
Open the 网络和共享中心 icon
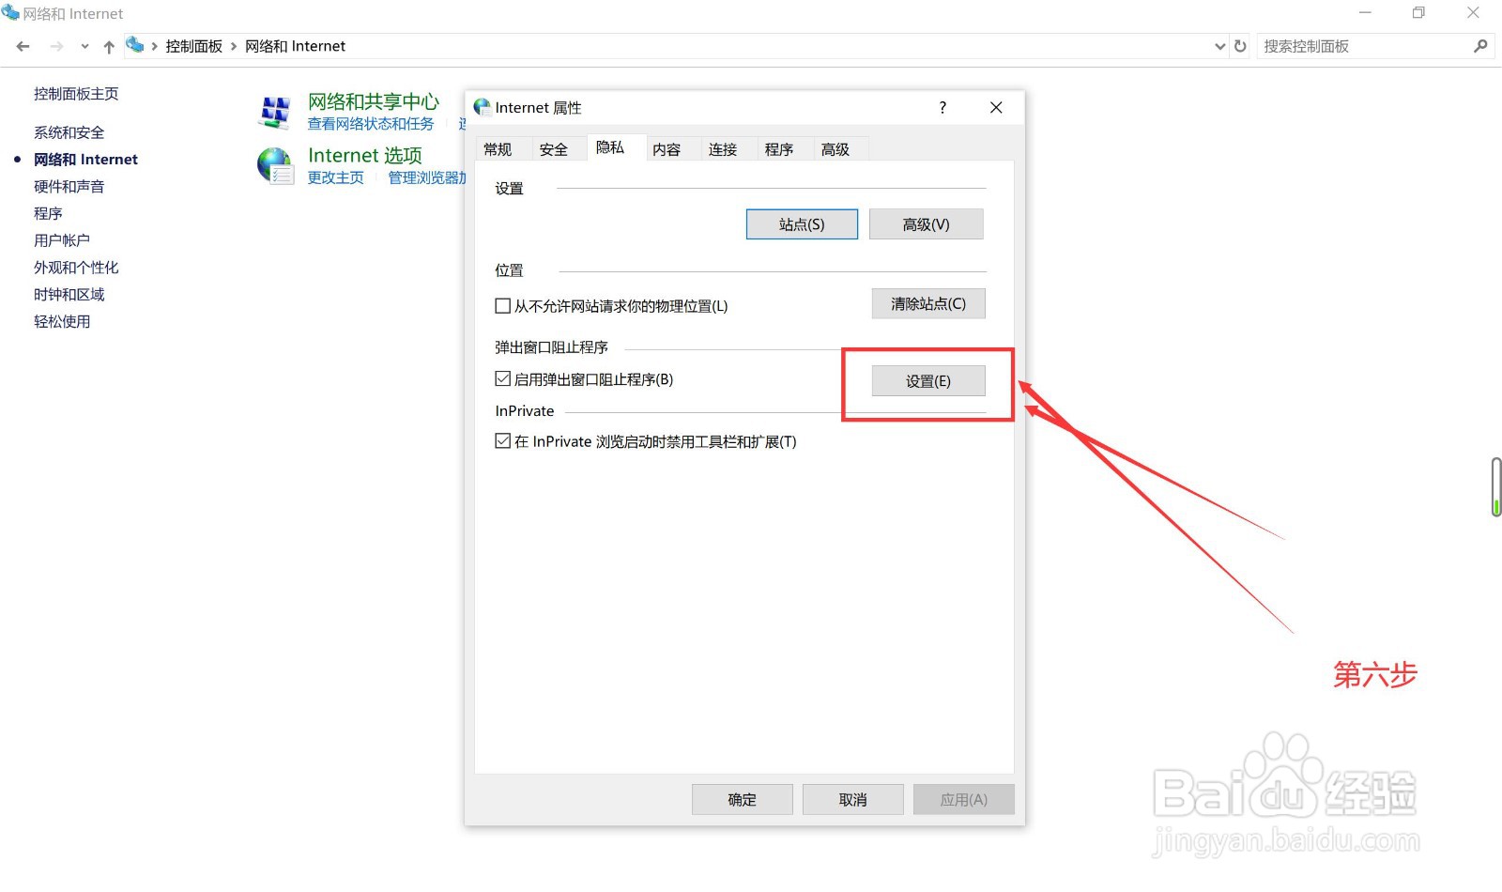pyautogui.click(x=276, y=110)
